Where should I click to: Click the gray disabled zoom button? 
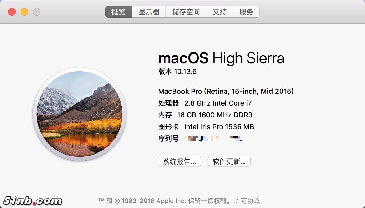coord(37,12)
